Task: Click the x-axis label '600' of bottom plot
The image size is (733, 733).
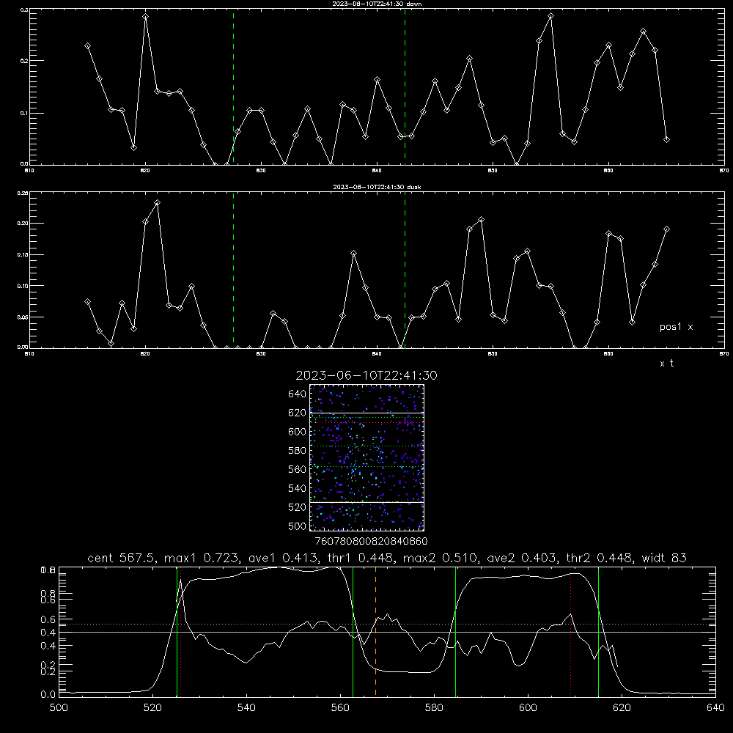Action: 528,708
